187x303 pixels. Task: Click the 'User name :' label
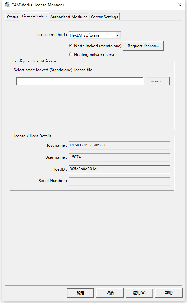56,157
